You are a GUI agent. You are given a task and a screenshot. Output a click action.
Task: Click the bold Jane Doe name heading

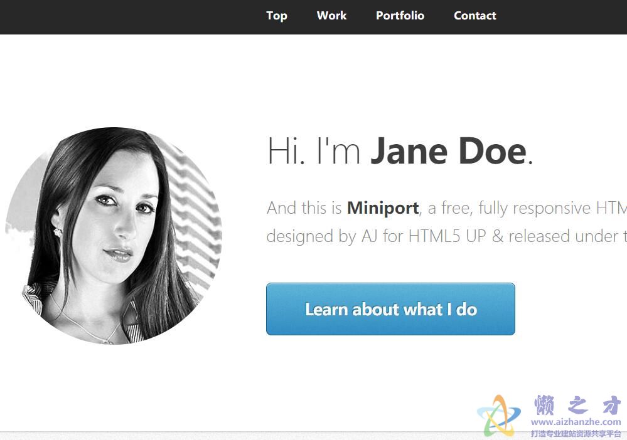[x=449, y=151]
